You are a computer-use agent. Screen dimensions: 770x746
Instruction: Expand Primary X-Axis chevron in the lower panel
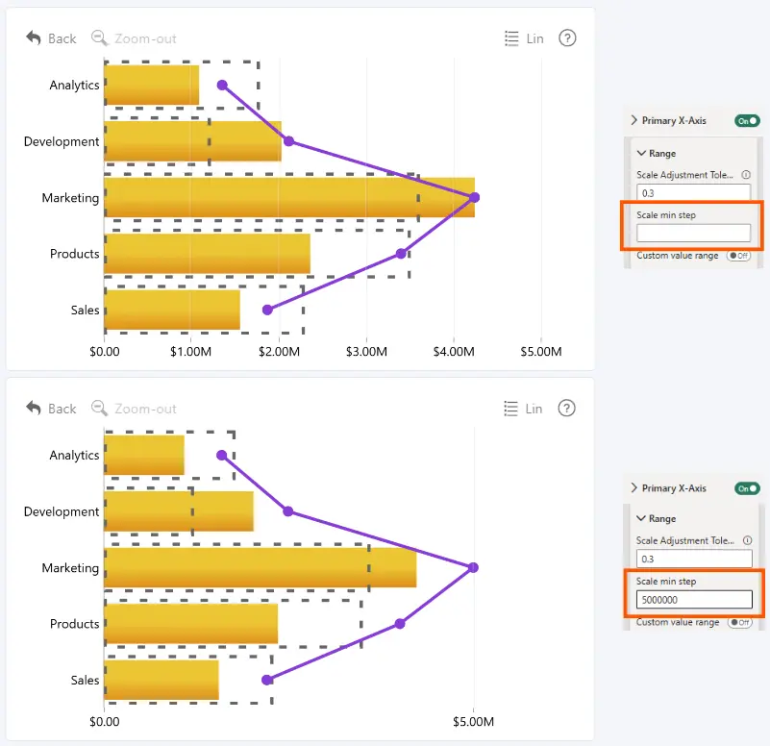click(633, 487)
